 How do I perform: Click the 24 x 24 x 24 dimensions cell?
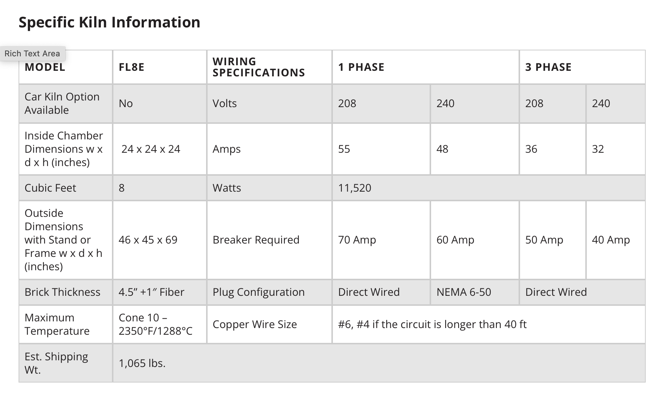(x=160, y=149)
